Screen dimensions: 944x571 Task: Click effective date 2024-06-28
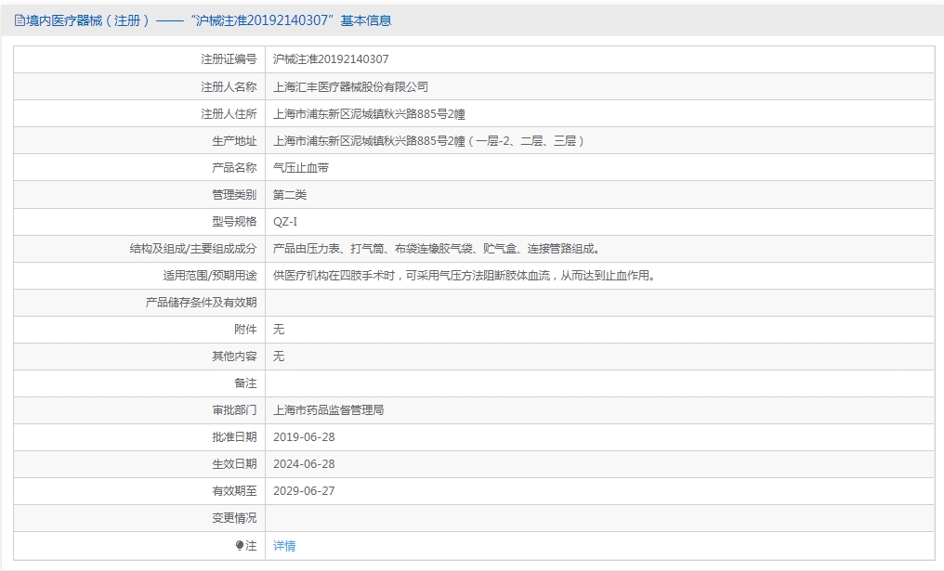pyautogui.click(x=304, y=464)
